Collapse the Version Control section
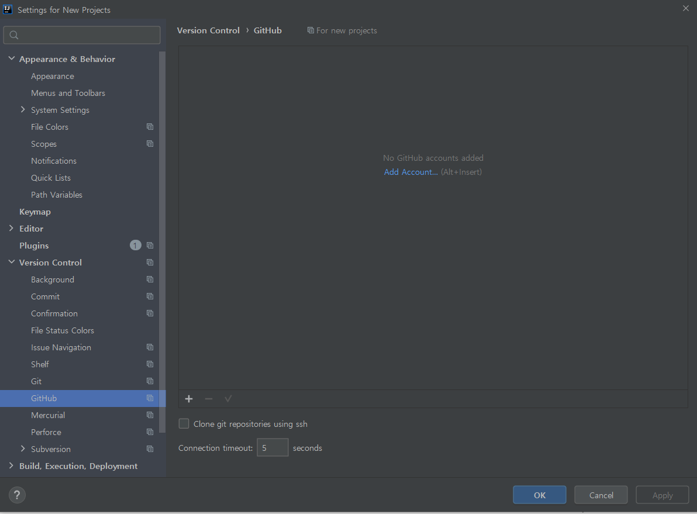Viewport: 697px width, 514px height. (x=12, y=263)
